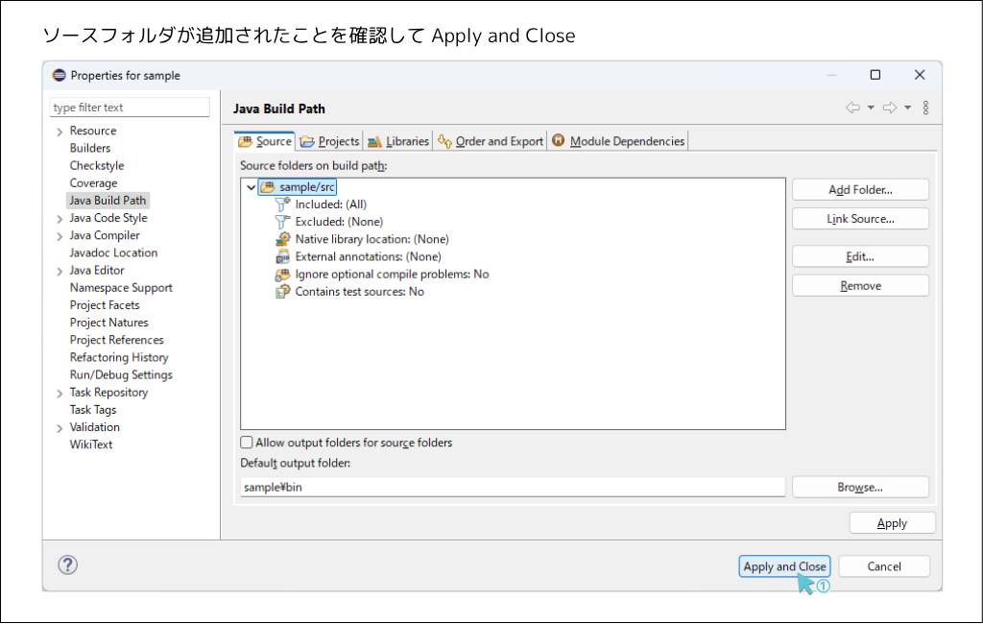Click the Edit... button

(x=860, y=256)
